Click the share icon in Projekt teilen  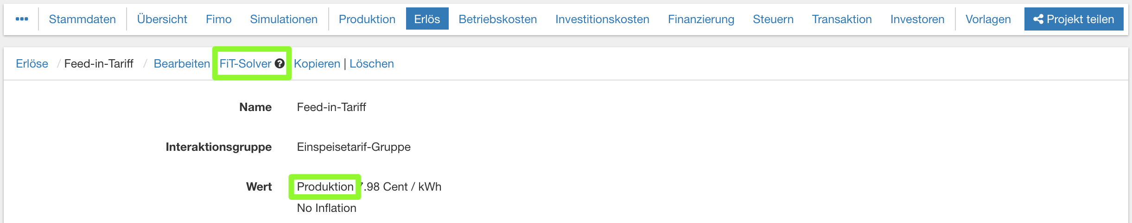pos(1038,19)
